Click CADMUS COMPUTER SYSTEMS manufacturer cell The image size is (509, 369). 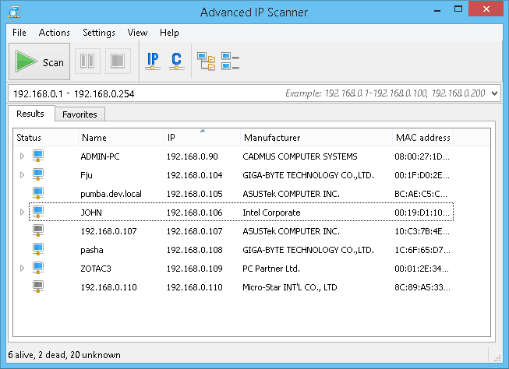(x=300, y=156)
